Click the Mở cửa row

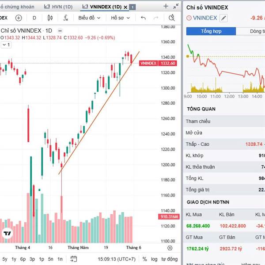(224, 132)
